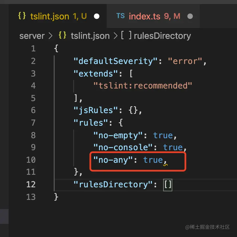Click the opening brace on line 1
Screen dimensions: 237x237
point(56,49)
